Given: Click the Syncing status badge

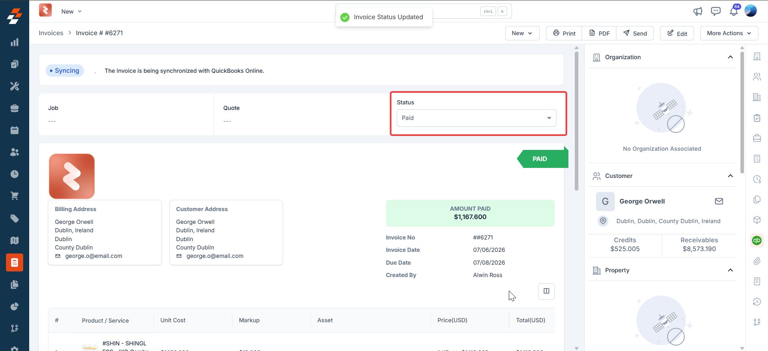Looking at the screenshot, I should 64,70.
